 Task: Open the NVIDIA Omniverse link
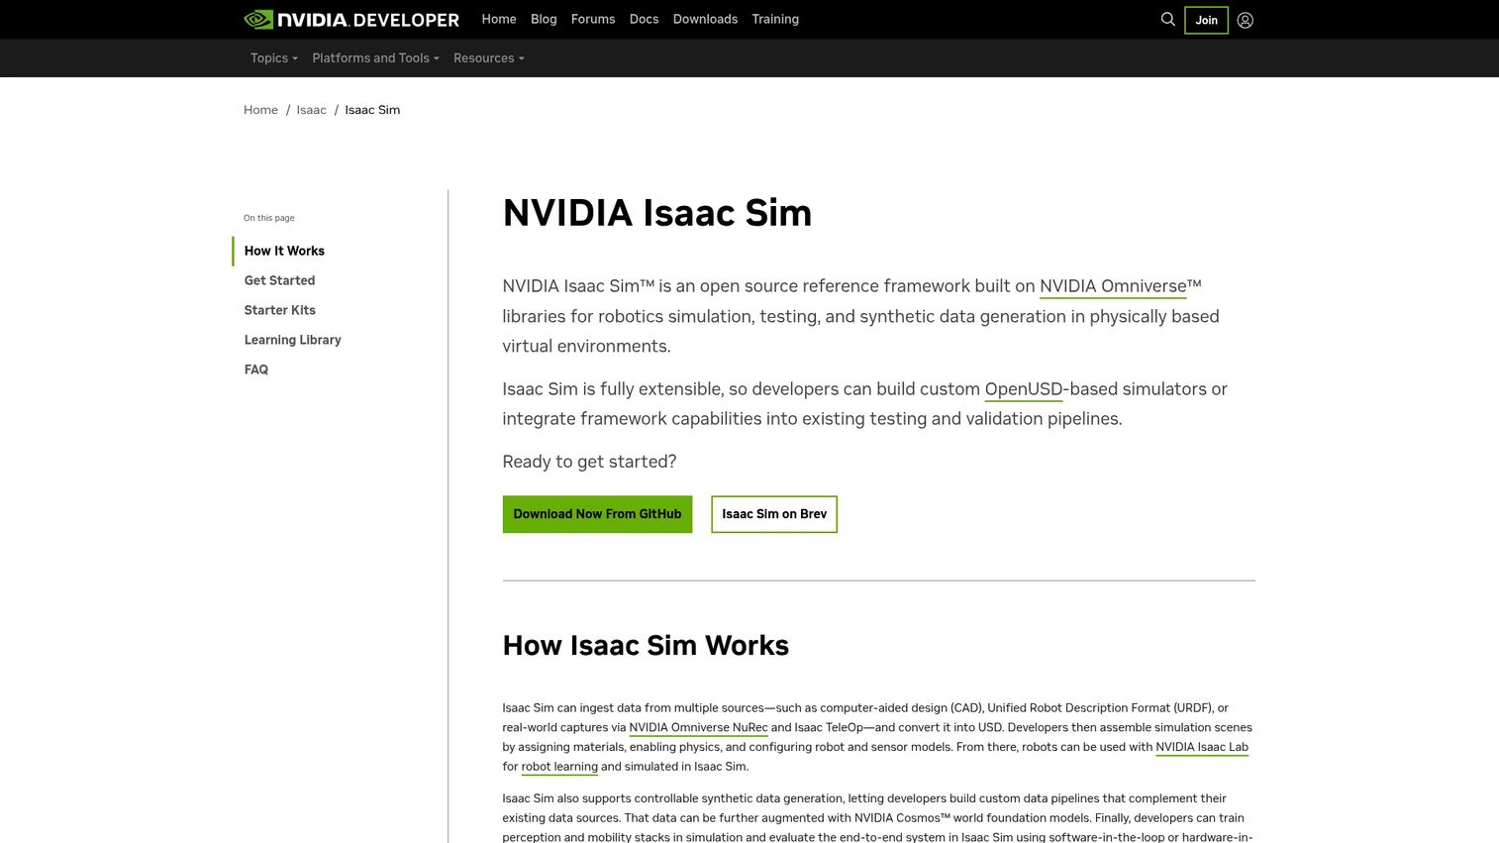(1113, 286)
